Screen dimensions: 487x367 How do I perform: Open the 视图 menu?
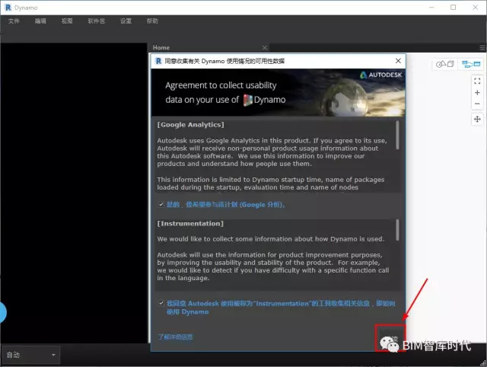click(67, 21)
